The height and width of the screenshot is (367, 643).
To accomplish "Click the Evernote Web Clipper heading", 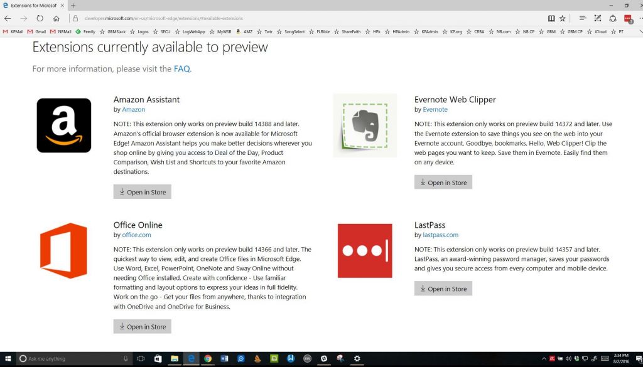I will [455, 100].
